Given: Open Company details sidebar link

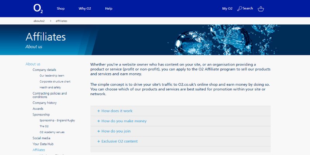Looking at the screenshot, I should (44, 70).
